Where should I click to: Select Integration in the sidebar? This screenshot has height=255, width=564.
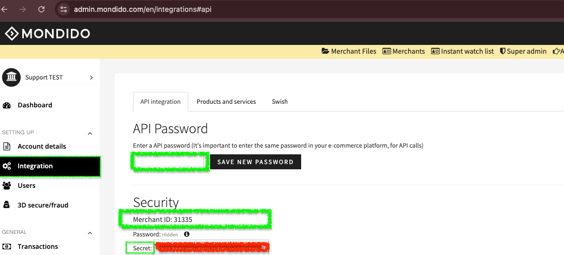click(50, 166)
